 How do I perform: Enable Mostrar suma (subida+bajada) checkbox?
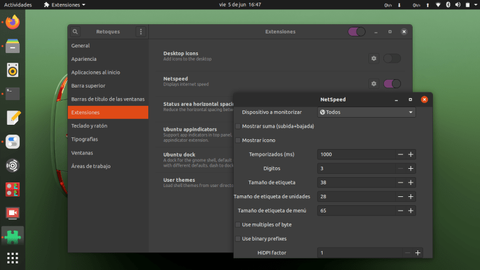pos(238,126)
